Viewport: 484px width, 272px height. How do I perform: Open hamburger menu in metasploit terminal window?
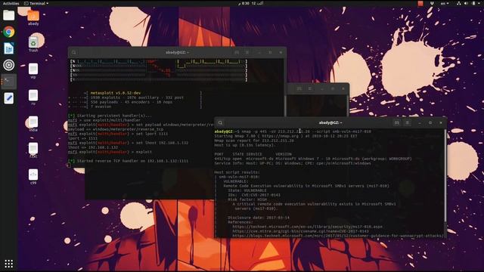[x=247, y=52]
